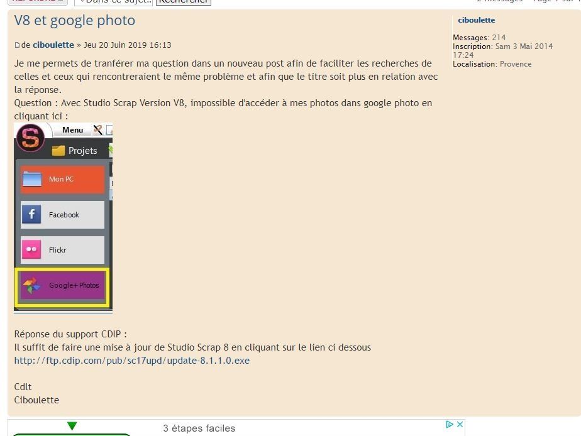Click the Google Photos pinwheel icon
This screenshot has height=436, width=581.
[31, 285]
